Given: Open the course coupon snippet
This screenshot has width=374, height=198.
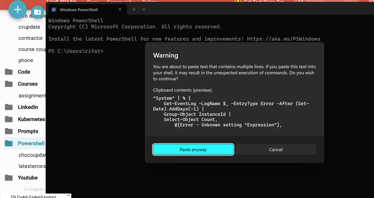Looking at the screenshot, I should pos(32,49).
